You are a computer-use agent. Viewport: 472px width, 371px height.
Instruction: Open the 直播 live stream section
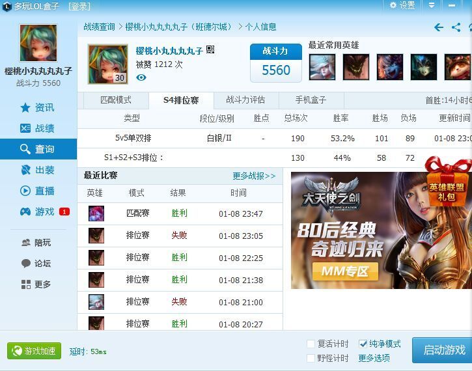pyautogui.click(x=37, y=191)
